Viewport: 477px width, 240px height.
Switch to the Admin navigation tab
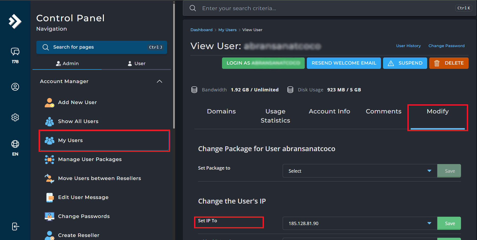67,64
